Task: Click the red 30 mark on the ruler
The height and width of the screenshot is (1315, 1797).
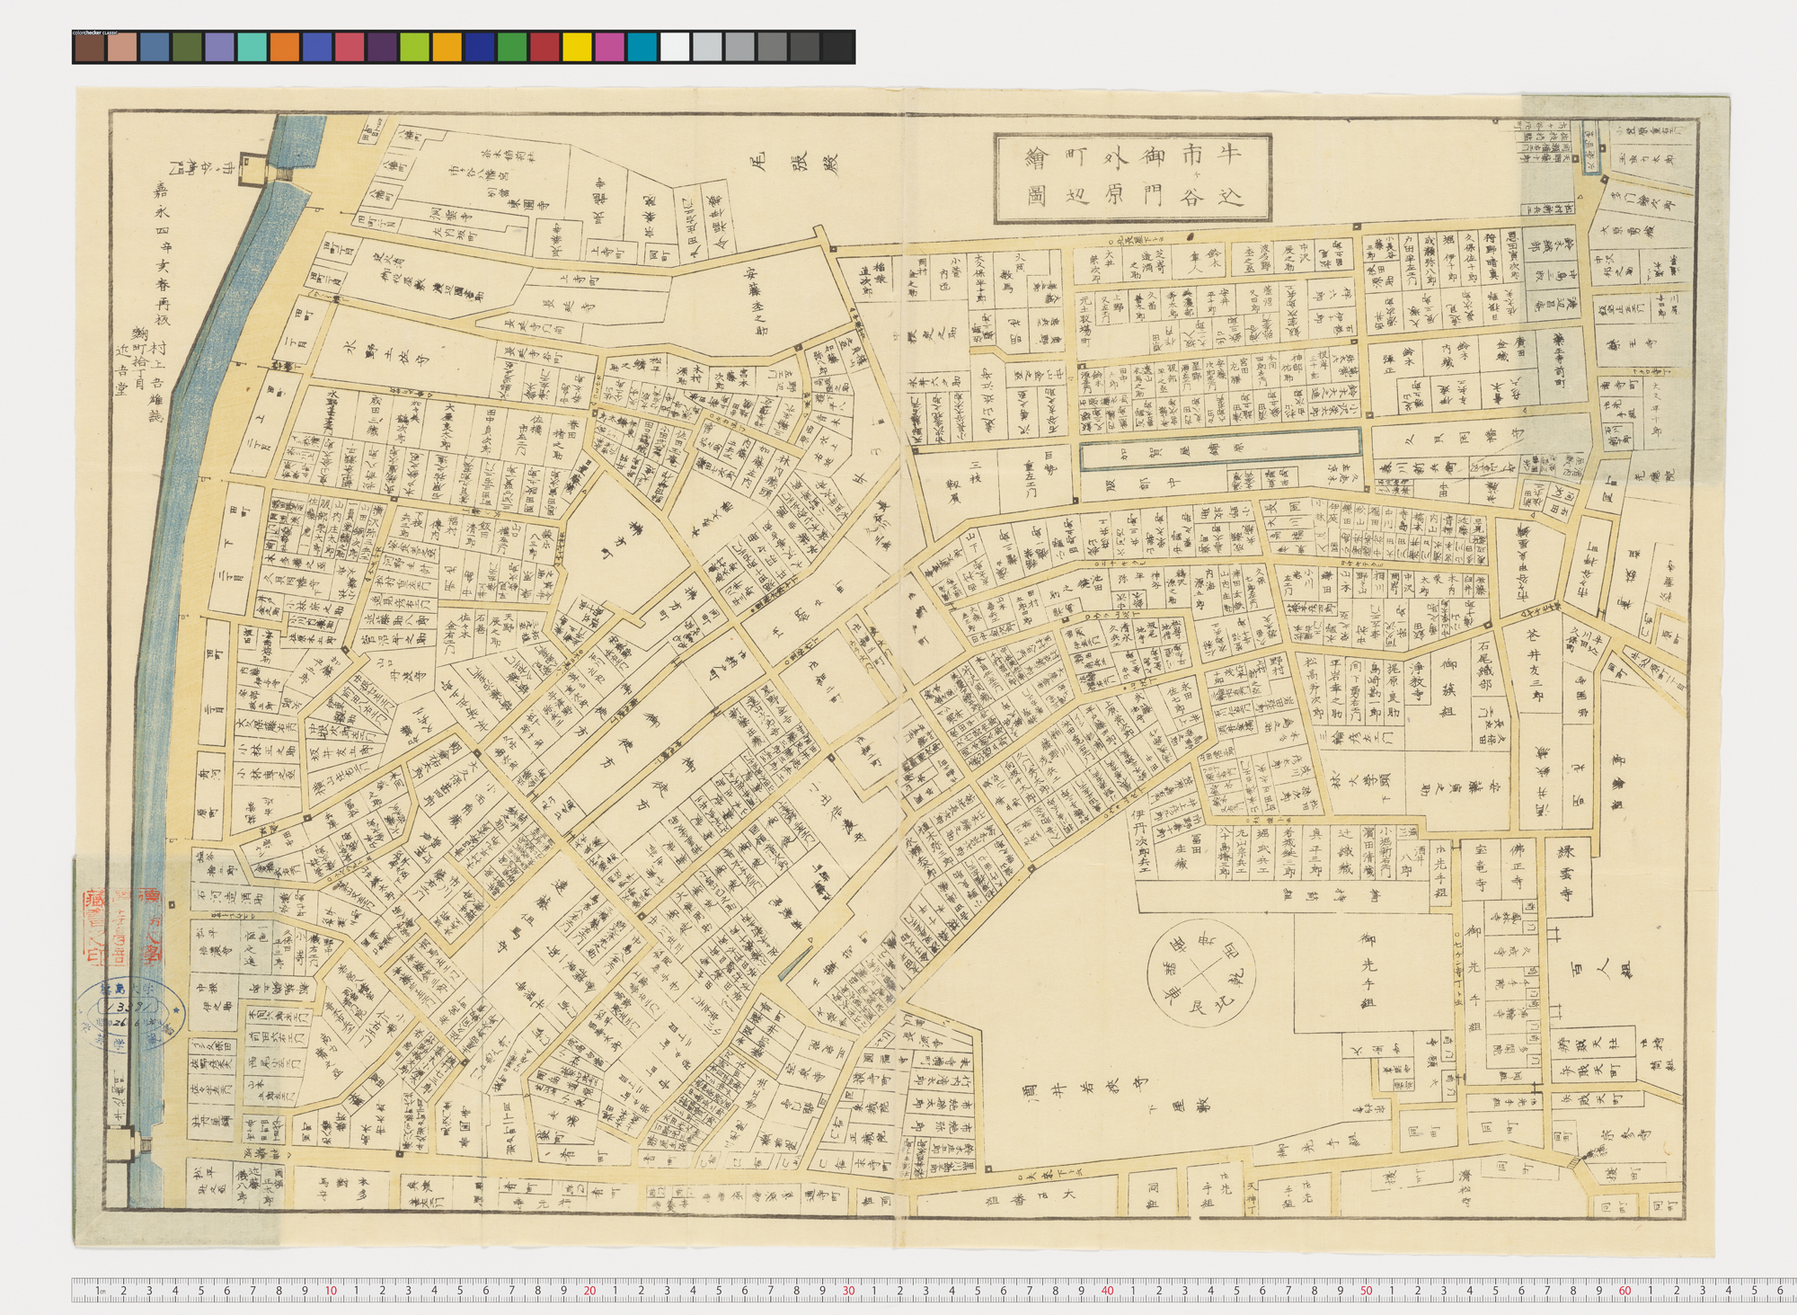Action: tap(848, 1292)
